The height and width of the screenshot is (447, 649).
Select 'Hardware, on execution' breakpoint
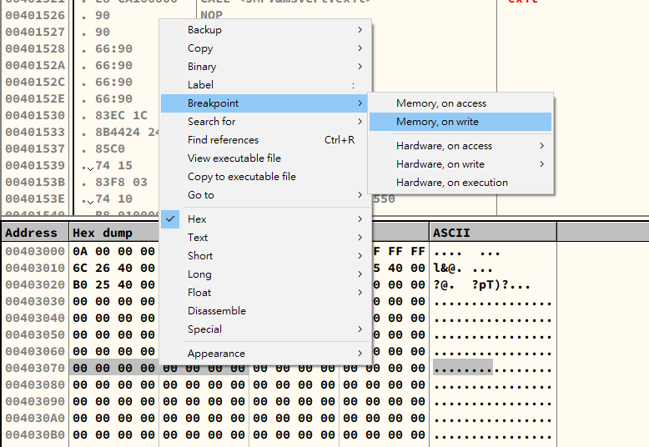[451, 183]
